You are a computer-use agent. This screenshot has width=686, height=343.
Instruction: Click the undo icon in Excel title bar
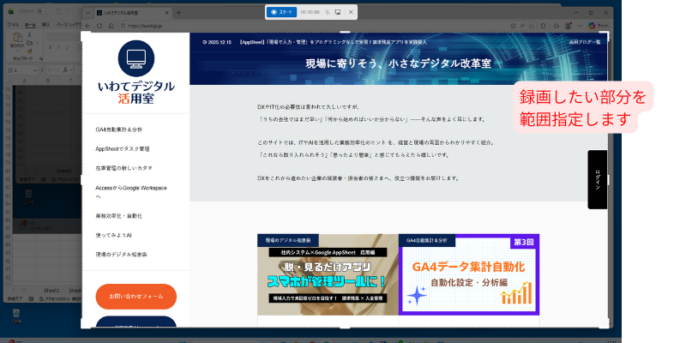point(67,11)
